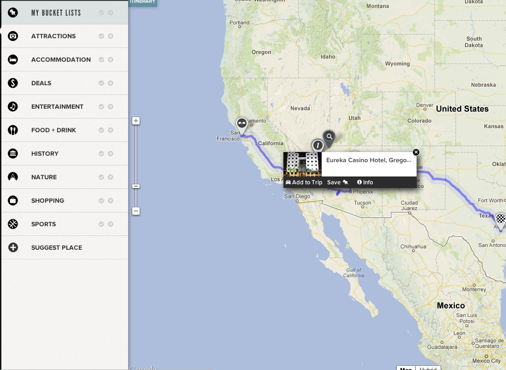Close the Eureka Casino Hotel popup
This screenshot has height=370, width=506.
(x=416, y=152)
